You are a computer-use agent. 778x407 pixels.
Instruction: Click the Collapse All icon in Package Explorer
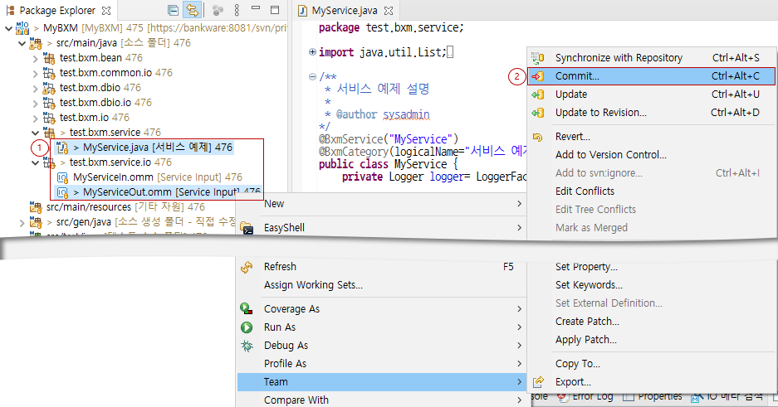173,11
